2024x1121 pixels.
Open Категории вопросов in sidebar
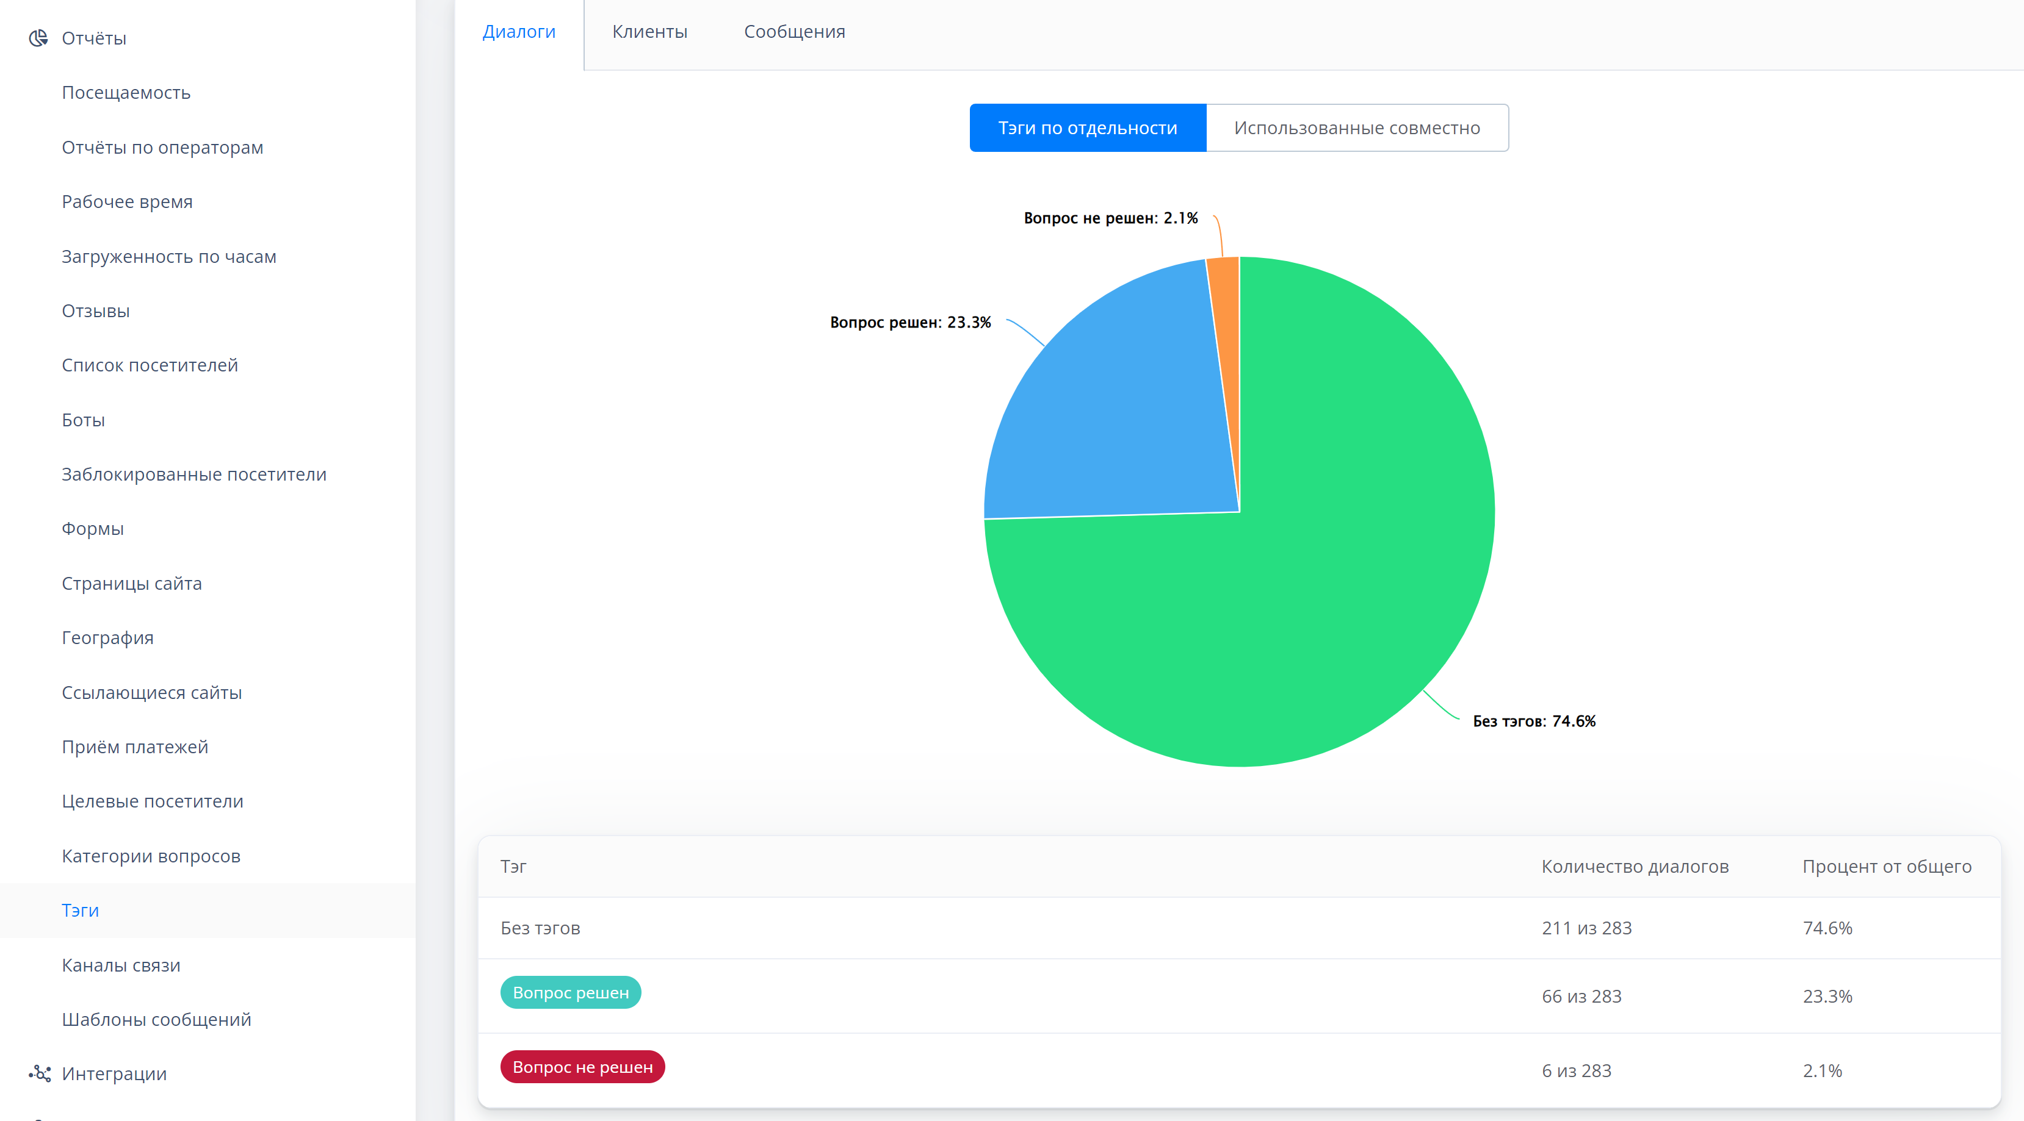click(151, 856)
